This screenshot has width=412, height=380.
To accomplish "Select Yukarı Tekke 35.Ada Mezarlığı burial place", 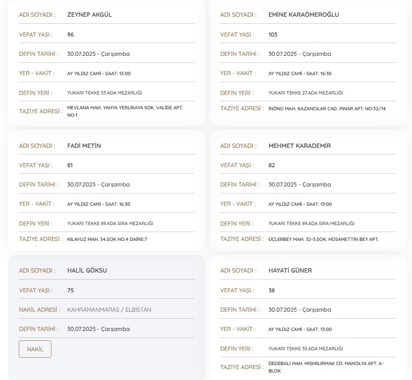I will coord(305,349).
